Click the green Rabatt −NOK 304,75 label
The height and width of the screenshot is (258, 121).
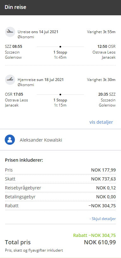click(x=94, y=235)
